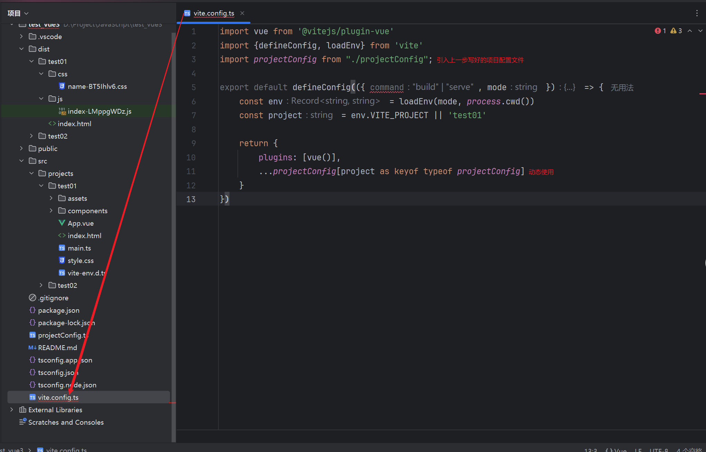The width and height of the screenshot is (706, 452).
Task: Jump to previous highlighted error arrow
Action: pyautogui.click(x=690, y=31)
